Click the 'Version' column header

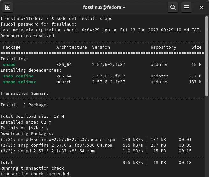click(101, 47)
